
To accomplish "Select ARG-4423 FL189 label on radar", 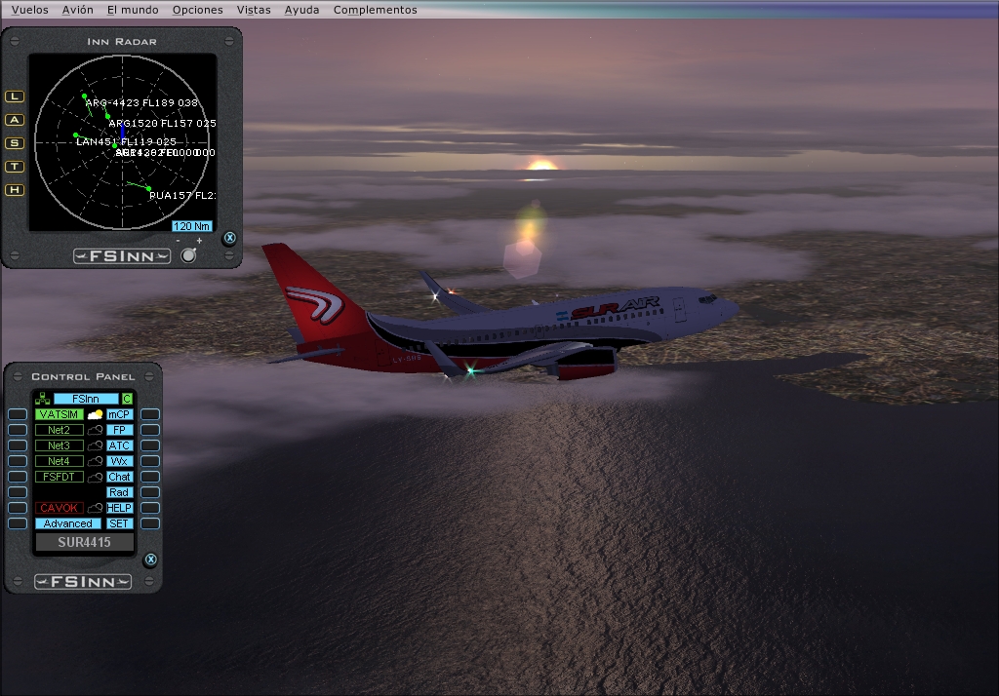I will pyautogui.click(x=141, y=102).
